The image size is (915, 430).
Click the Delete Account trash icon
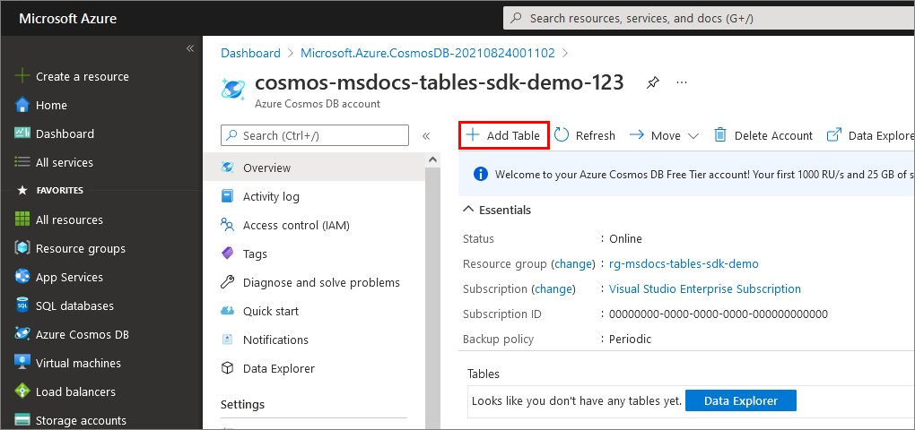coord(719,135)
